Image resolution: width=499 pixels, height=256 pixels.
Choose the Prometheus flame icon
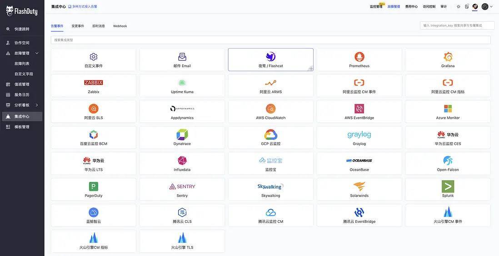point(359,57)
